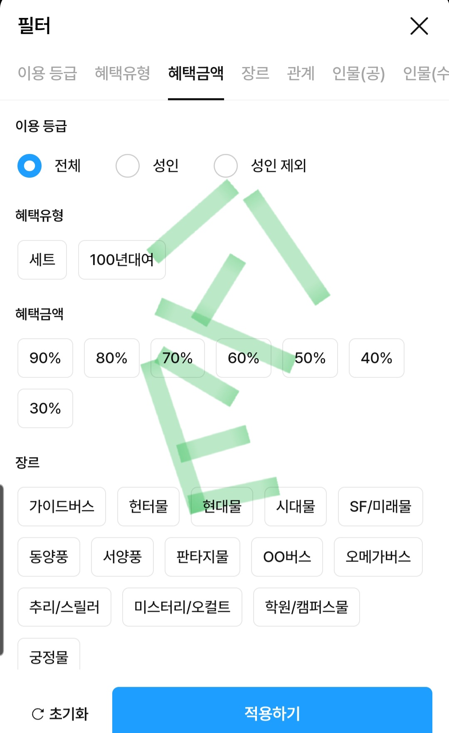Select the SF/미래물 genre chip

[380, 507]
